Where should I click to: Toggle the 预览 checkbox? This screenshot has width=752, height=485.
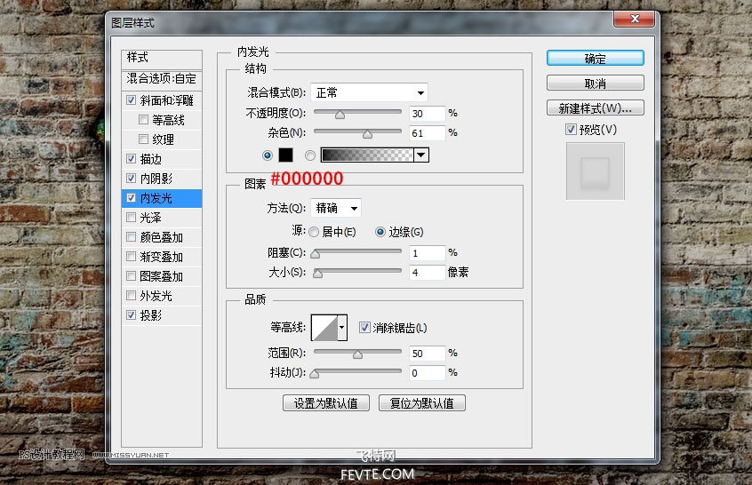point(571,130)
